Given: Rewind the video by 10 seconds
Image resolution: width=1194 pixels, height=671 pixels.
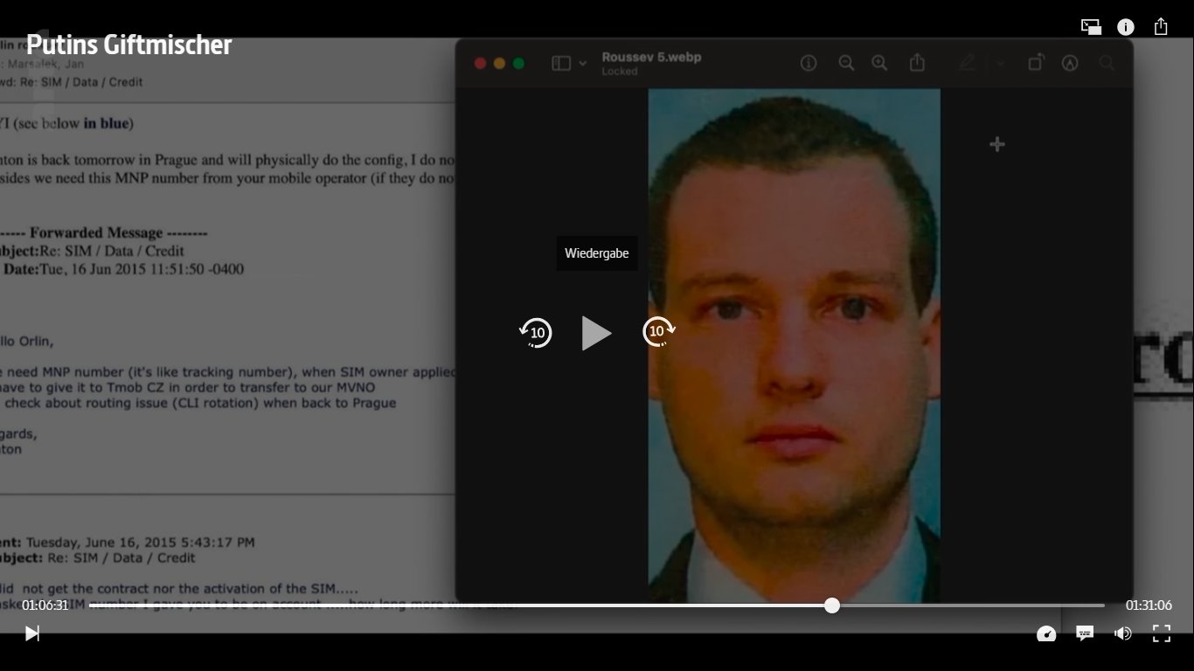Looking at the screenshot, I should tap(536, 333).
